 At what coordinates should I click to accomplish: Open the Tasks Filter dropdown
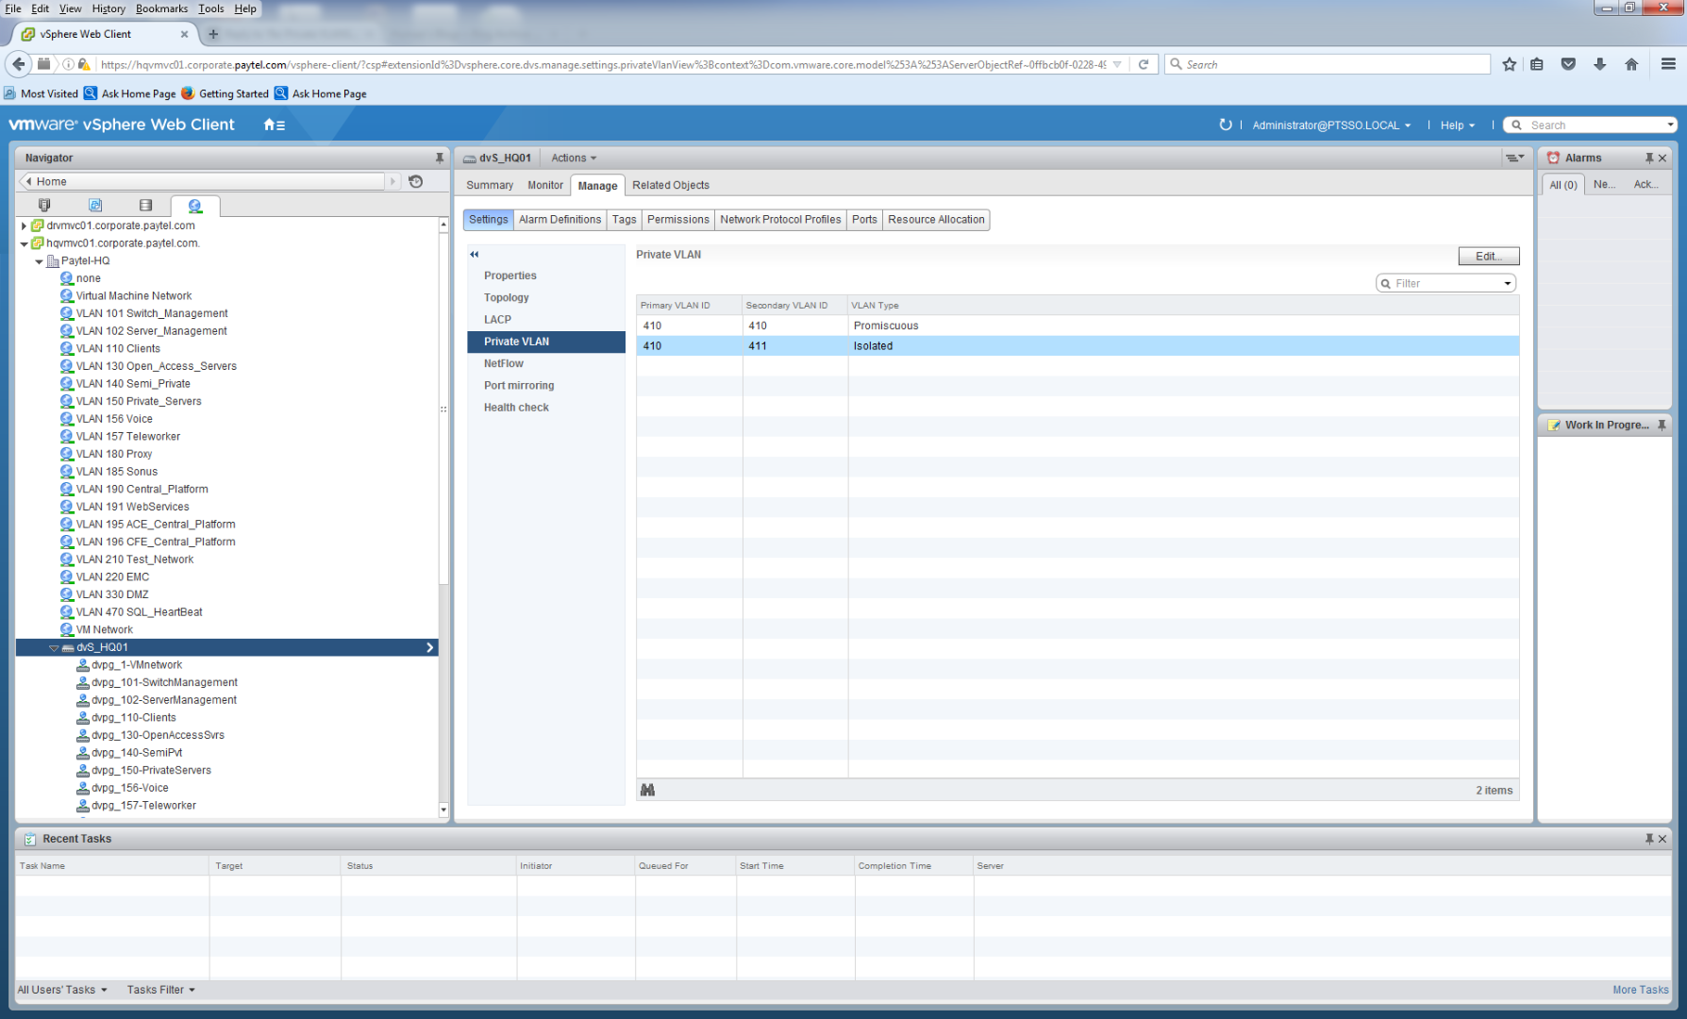[161, 990]
